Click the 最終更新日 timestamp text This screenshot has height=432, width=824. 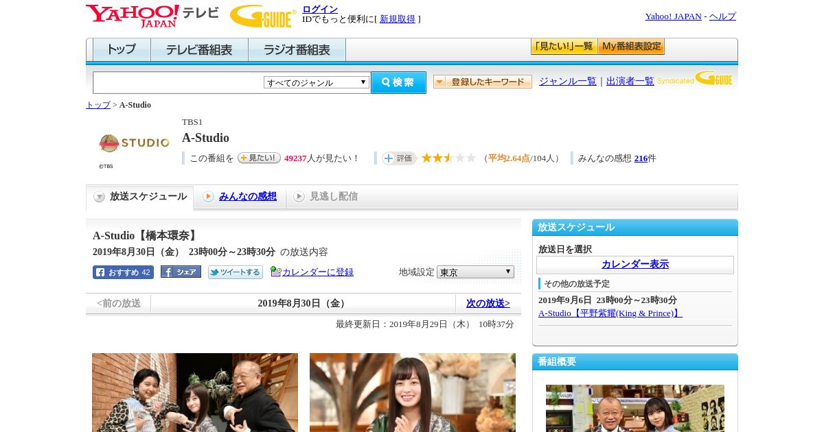[x=425, y=324]
